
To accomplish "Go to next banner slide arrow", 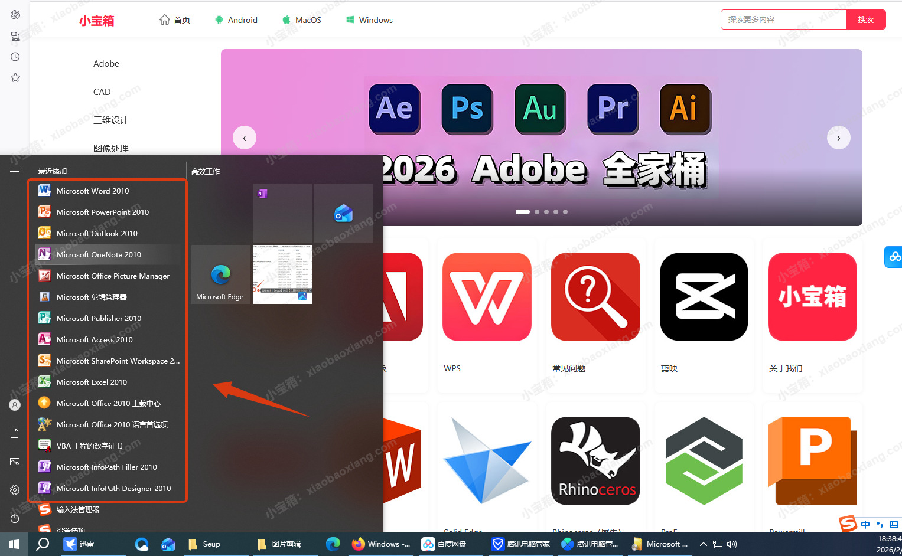I will 838,138.
